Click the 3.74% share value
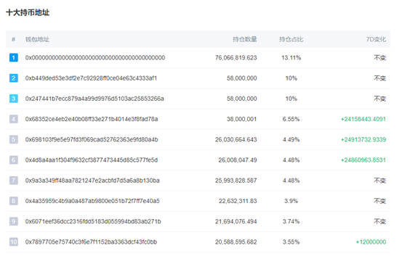Screen dimensions: 402x264 291,221
